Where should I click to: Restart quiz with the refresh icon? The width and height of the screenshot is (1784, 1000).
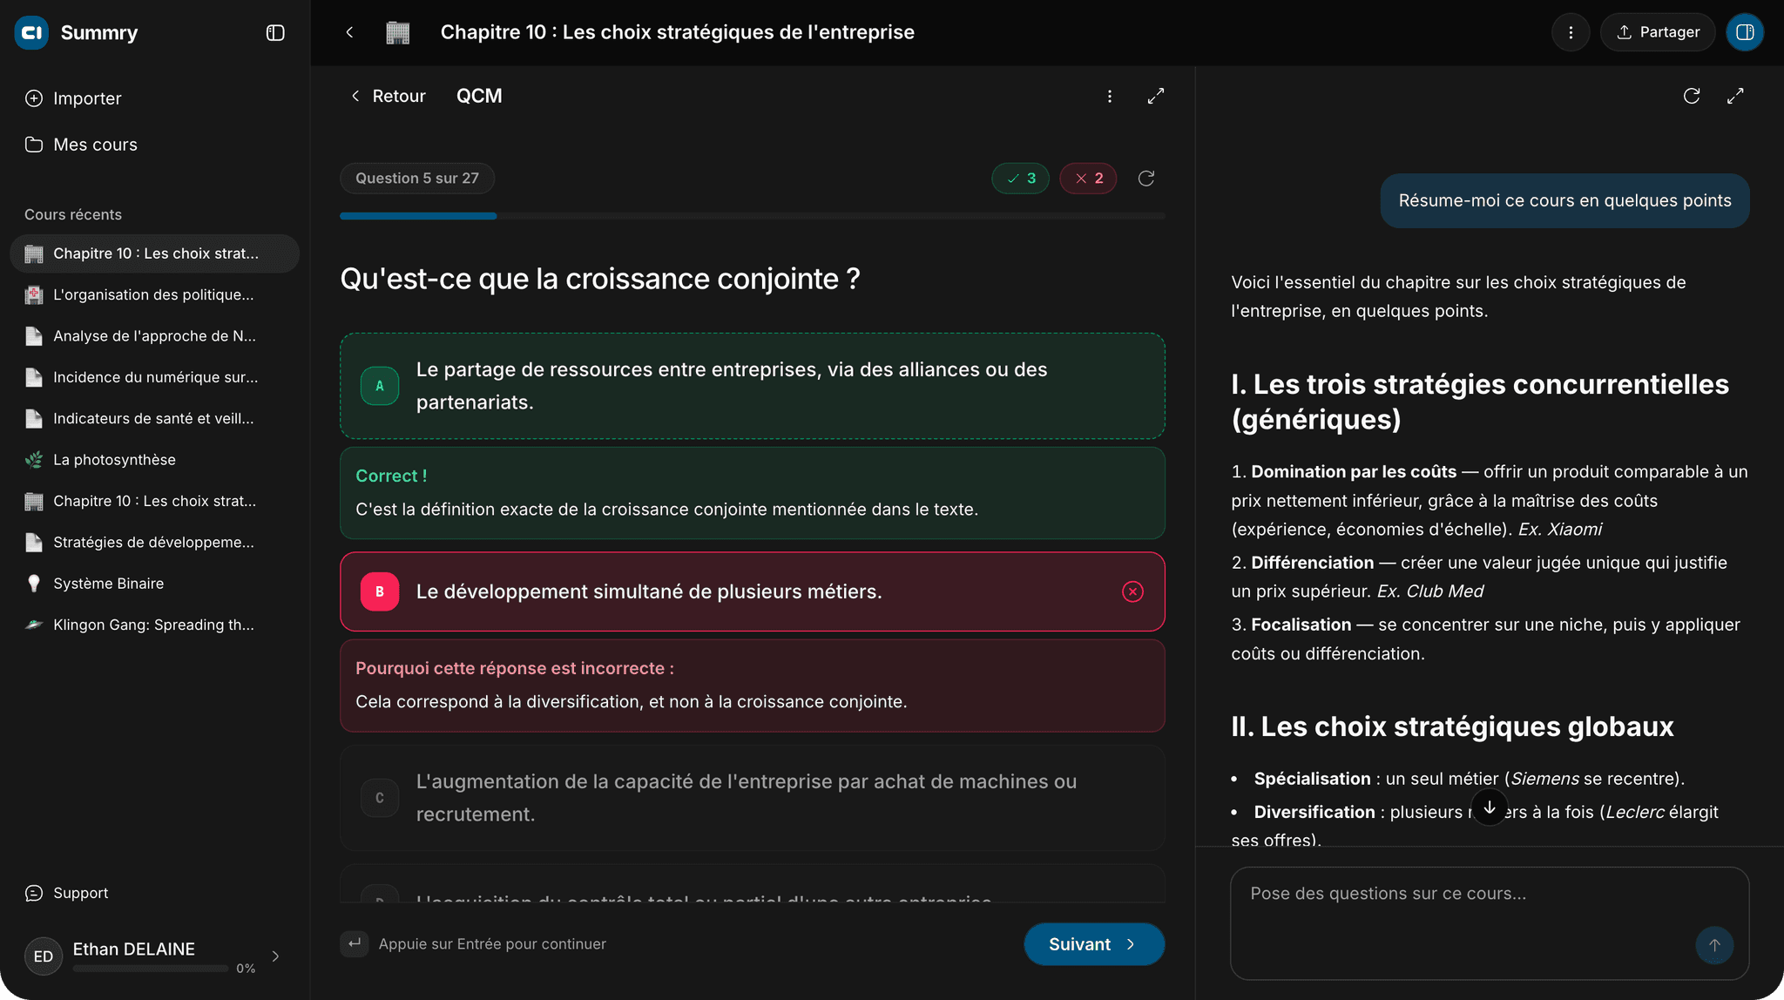point(1145,179)
